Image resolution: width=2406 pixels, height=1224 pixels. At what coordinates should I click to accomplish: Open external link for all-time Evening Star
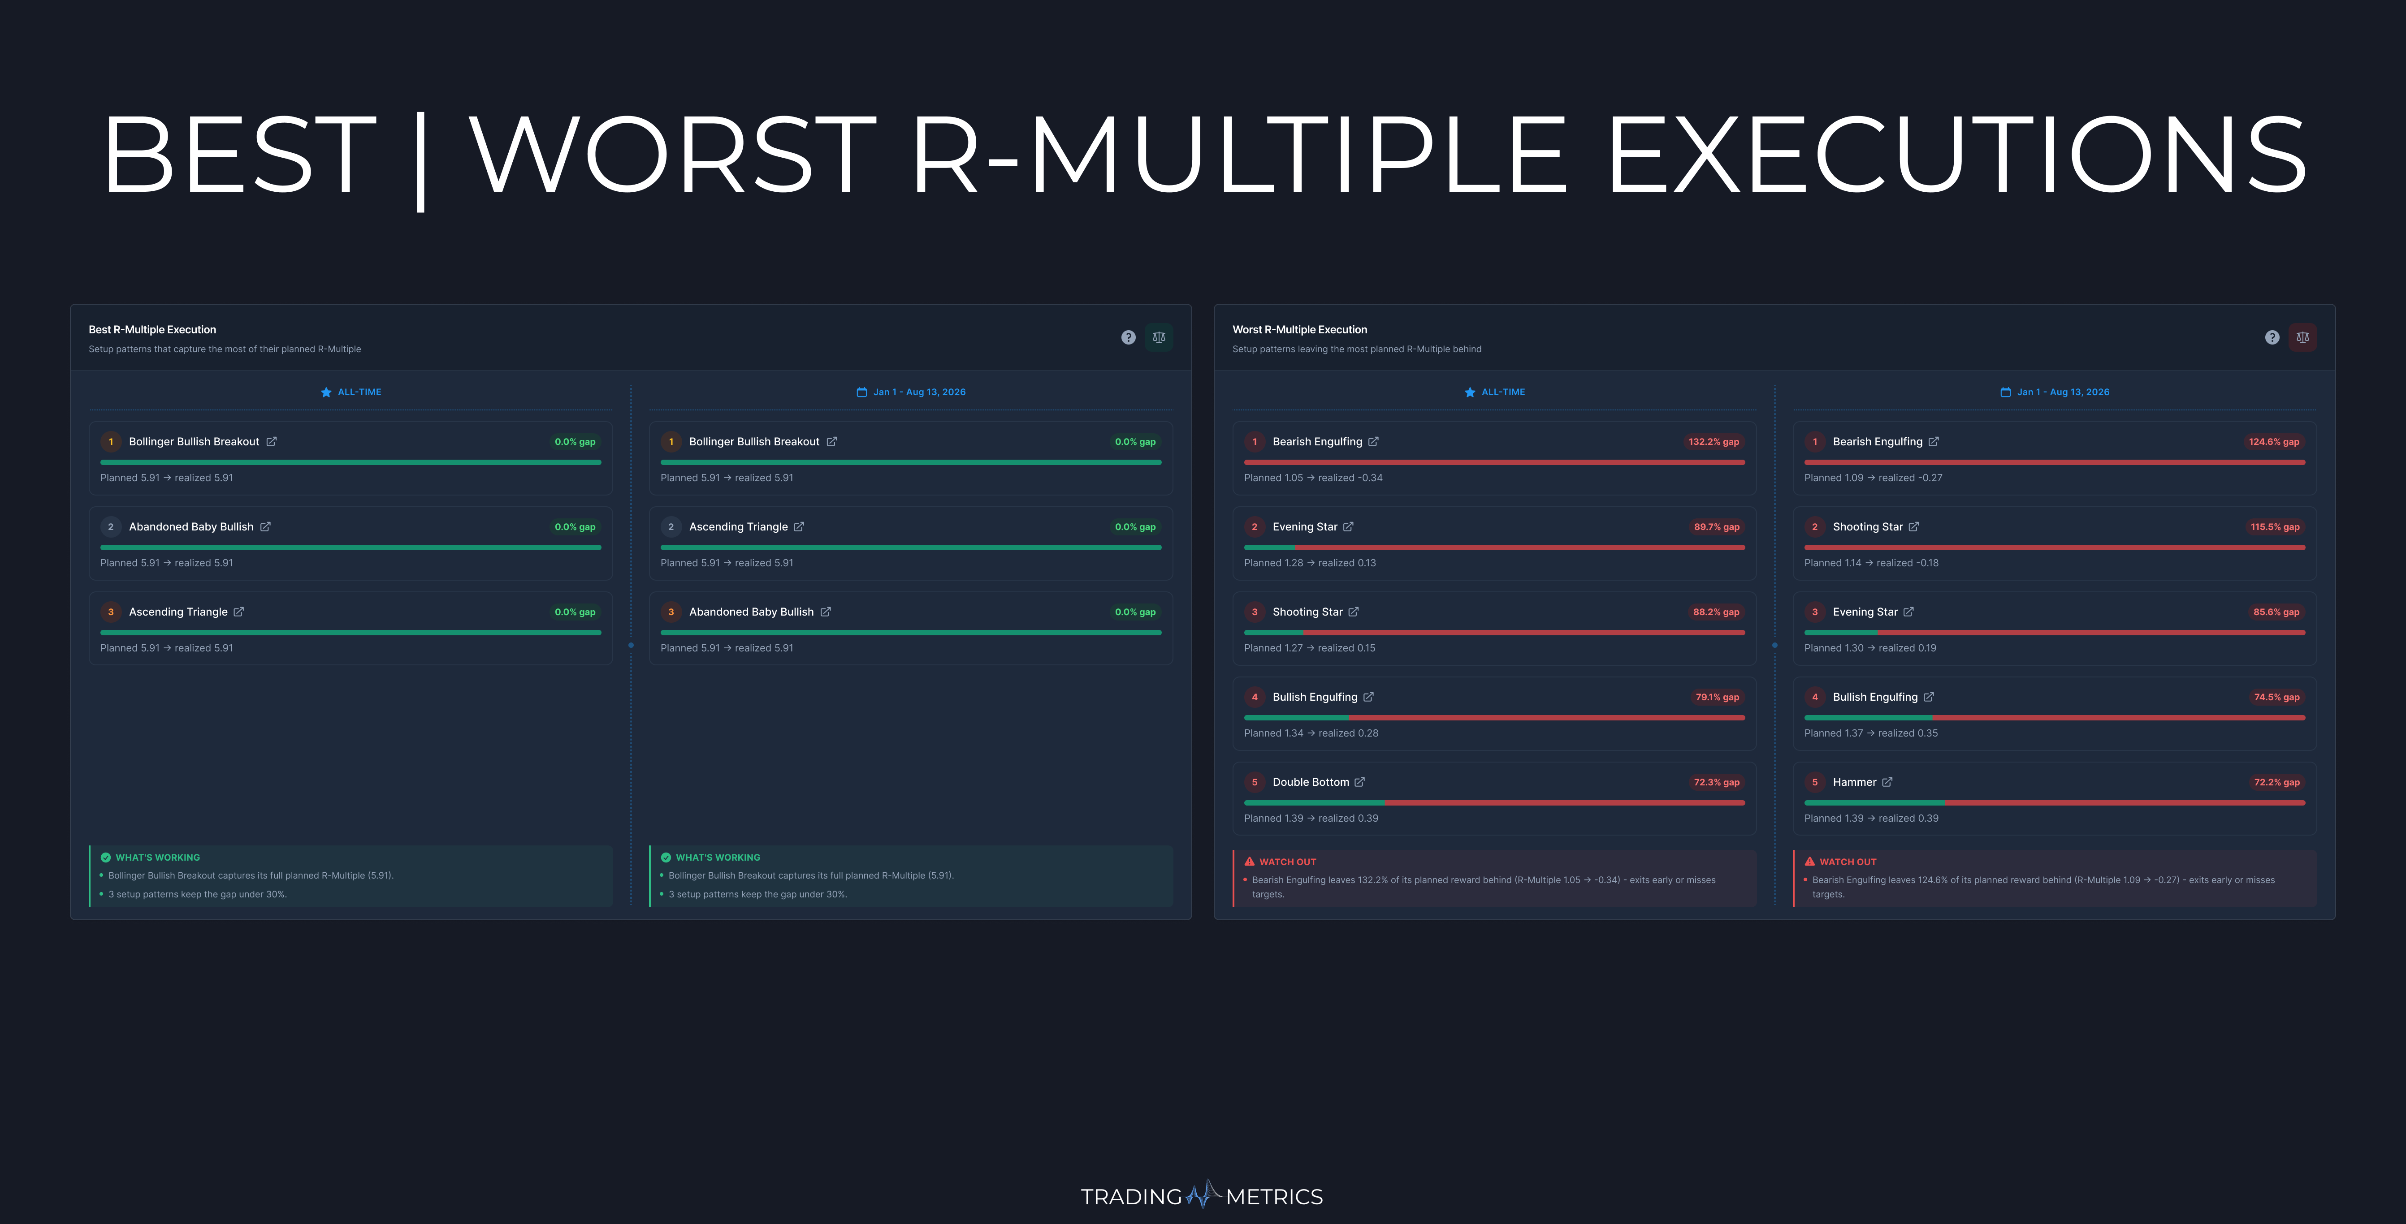[1349, 526]
